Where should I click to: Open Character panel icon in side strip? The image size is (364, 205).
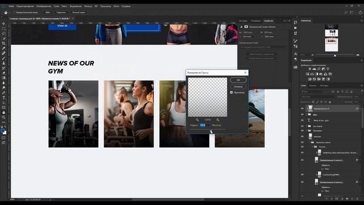(x=295, y=54)
